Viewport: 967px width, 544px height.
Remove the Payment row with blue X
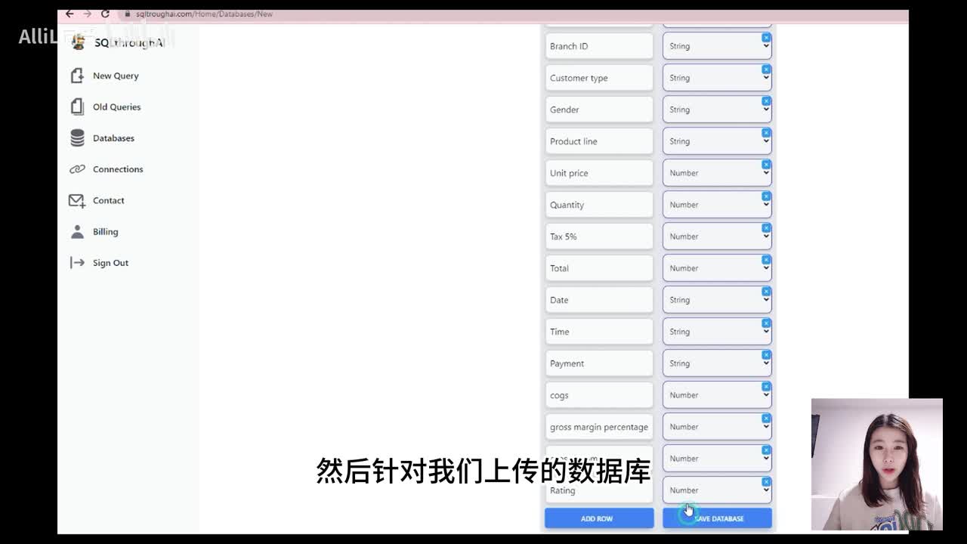coord(766,354)
